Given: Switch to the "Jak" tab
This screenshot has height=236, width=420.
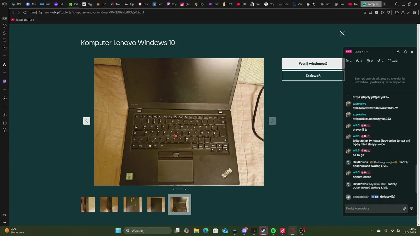Looking at the screenshot, I should pyautogui.click(x=339, y=4).
